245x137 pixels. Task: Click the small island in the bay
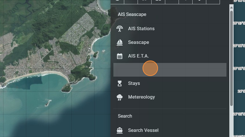[x=47, y=101]
